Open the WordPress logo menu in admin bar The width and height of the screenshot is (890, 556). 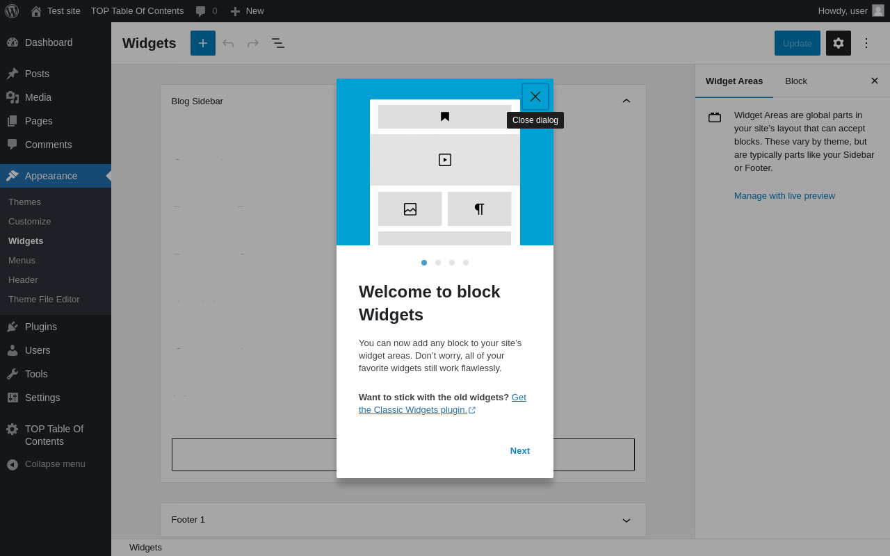pos(12,11)
